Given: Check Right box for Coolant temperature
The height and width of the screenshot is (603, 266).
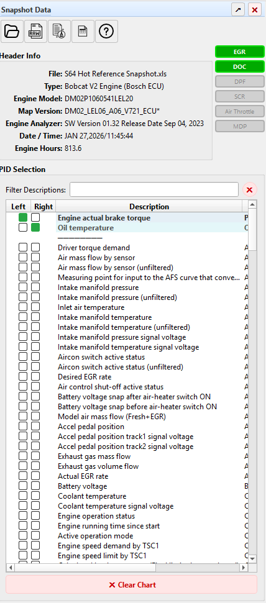Looking at the screenshot, I should (35, 496).
